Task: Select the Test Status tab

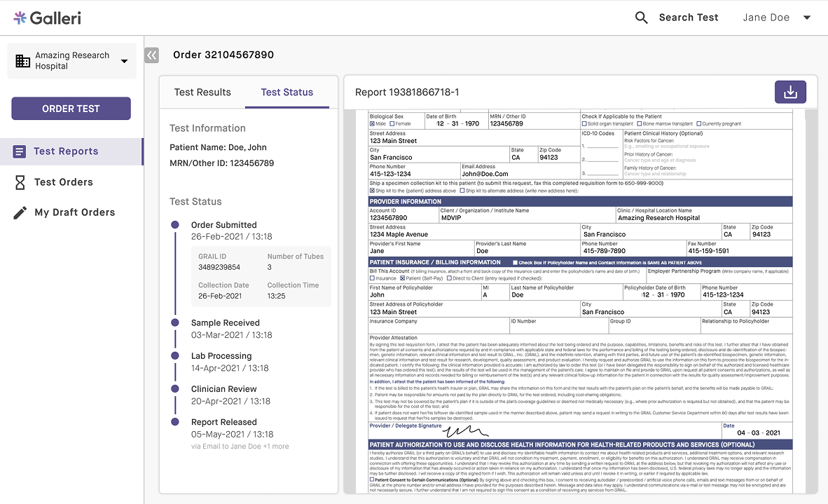Action: pyautogui.click(x=287, y=93)
